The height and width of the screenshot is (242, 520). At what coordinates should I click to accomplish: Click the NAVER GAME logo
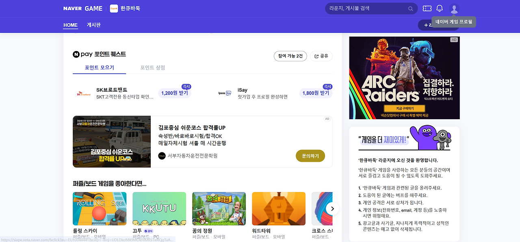[x=83, y=9]
